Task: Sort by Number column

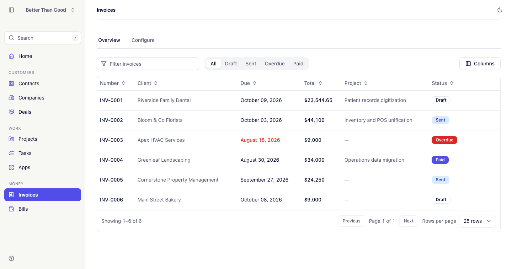Action: (112, 83)
